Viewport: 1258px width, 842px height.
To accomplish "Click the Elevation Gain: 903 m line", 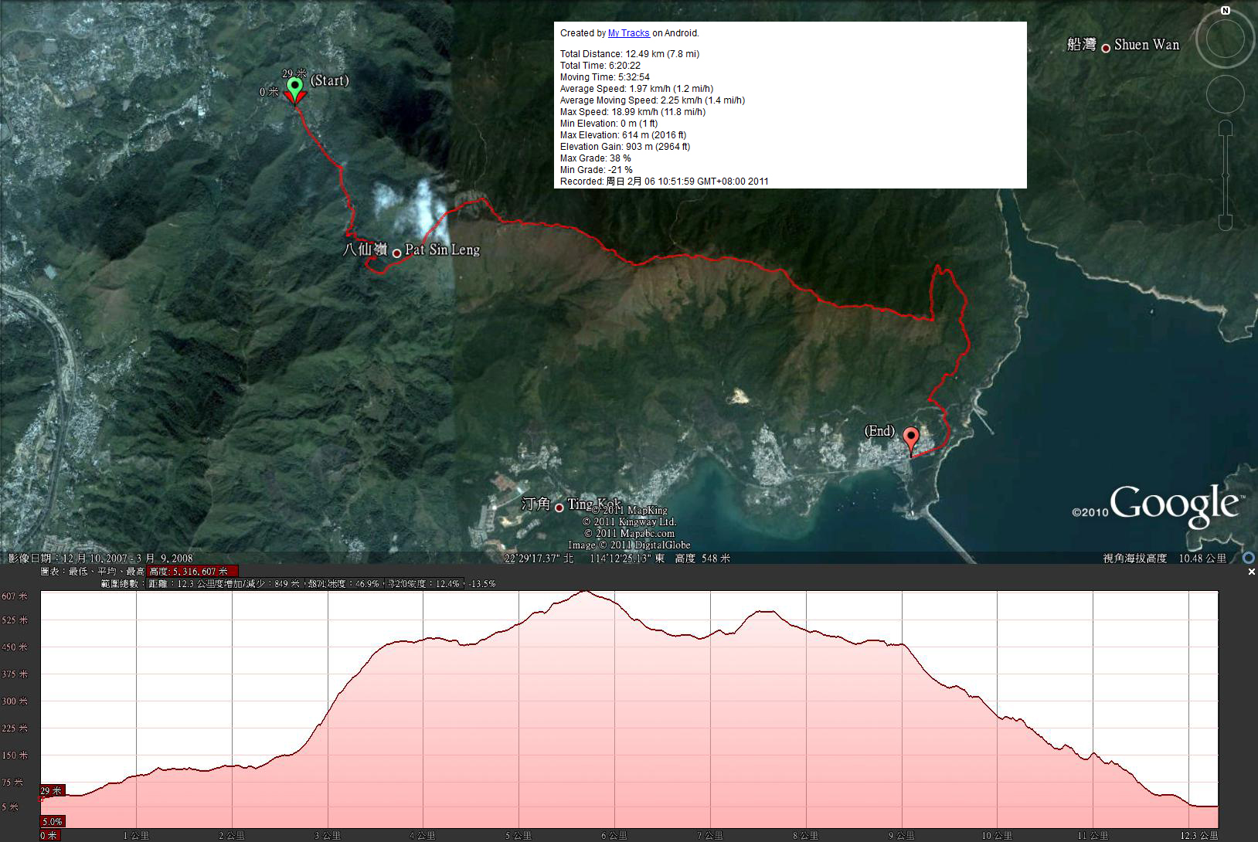I will [624, 147].
